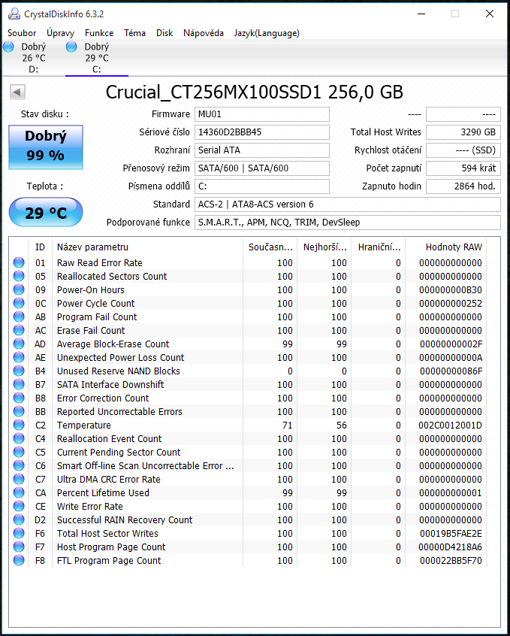Click status orb for Reallocation Event Count
Image resolution: width=510 pixels, height=636 pixels.
pos(19,438)
